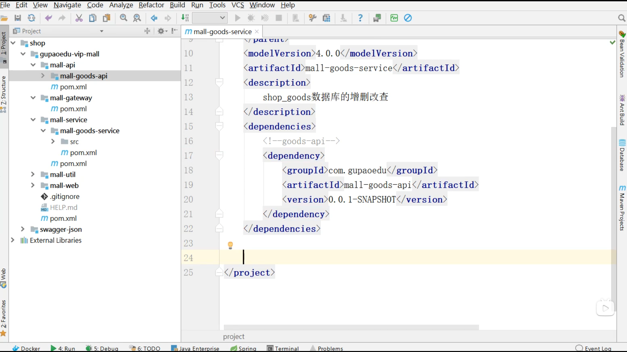The height and width of the screenshot is (352, 627).
Task: Collapse the mall-gateway module
Action: coord(33,98)
